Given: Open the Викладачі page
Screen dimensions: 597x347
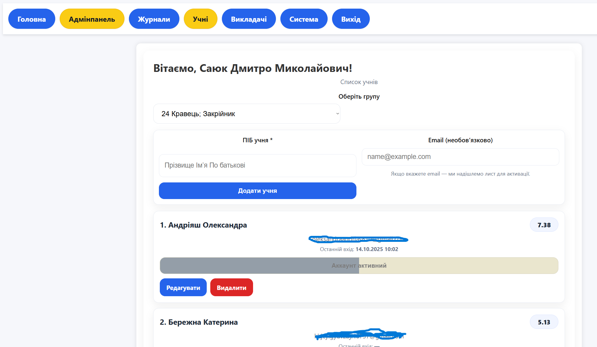Looking at the screenshot, I should tap(249, 19).
